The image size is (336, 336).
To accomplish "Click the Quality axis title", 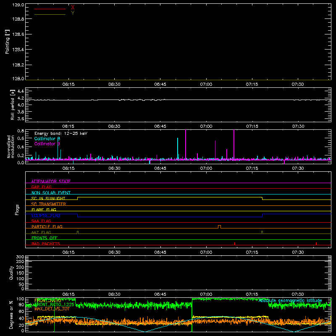I will (x=11, y=273).
